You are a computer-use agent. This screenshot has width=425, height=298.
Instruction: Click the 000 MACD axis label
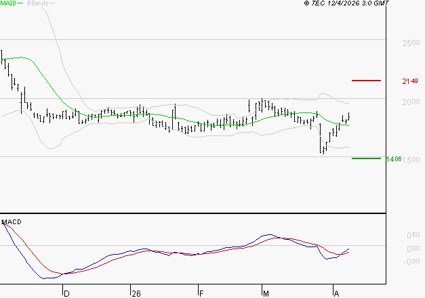pyautogui.click(x=413, y=249)
